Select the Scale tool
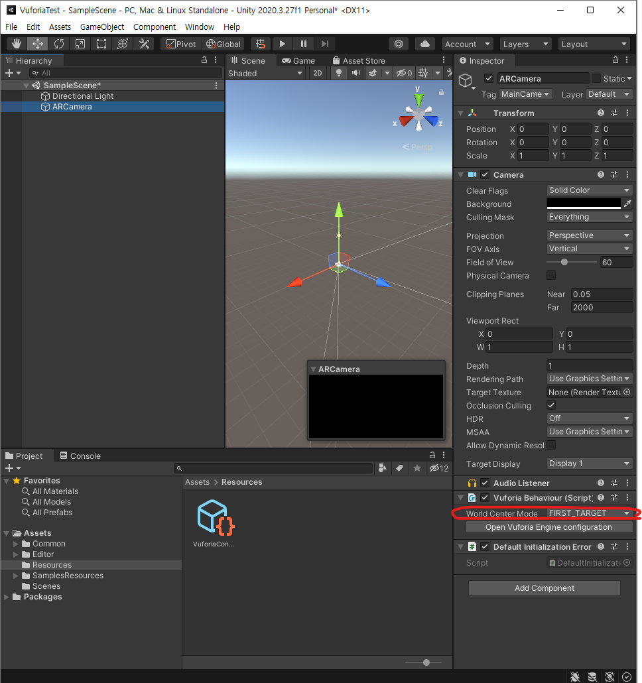The height and width of the screenshot is (683, 642). pos(80,44)
